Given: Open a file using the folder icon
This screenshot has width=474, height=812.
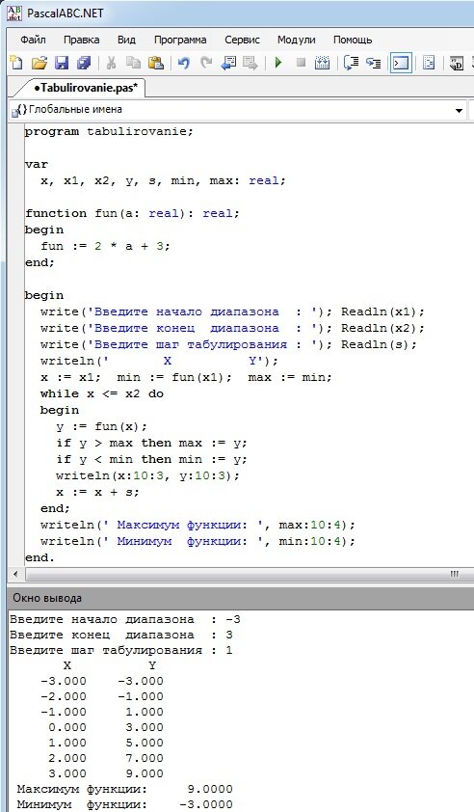Looking at the screenshot, I should pyautogui.click(x=39, y=64).
